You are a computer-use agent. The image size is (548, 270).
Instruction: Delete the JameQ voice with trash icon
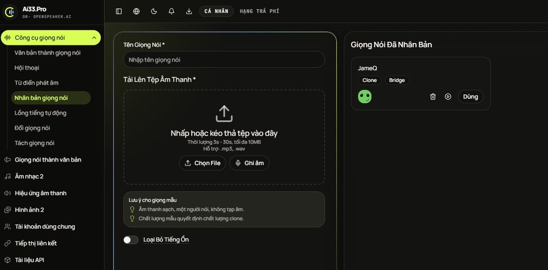432,97
